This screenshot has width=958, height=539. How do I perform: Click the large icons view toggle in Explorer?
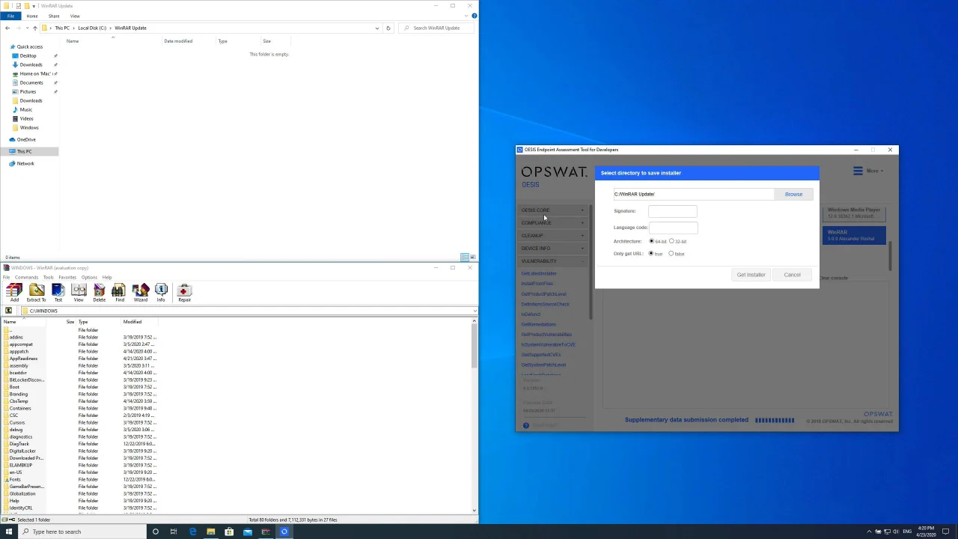tap(472, 258)
